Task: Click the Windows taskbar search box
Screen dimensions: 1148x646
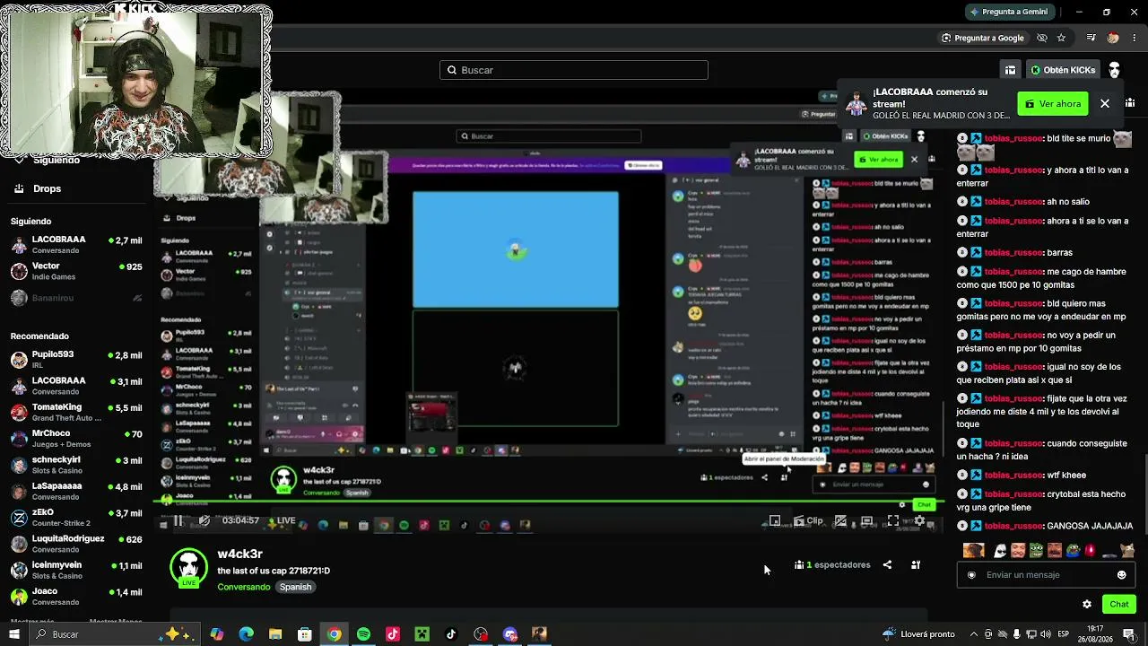Action: pyautogui.click(x=113, y=634)
